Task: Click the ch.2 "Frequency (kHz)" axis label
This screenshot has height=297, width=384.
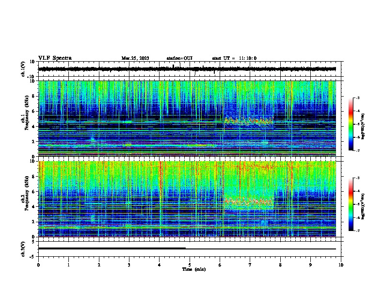Action: pos(27,193)
